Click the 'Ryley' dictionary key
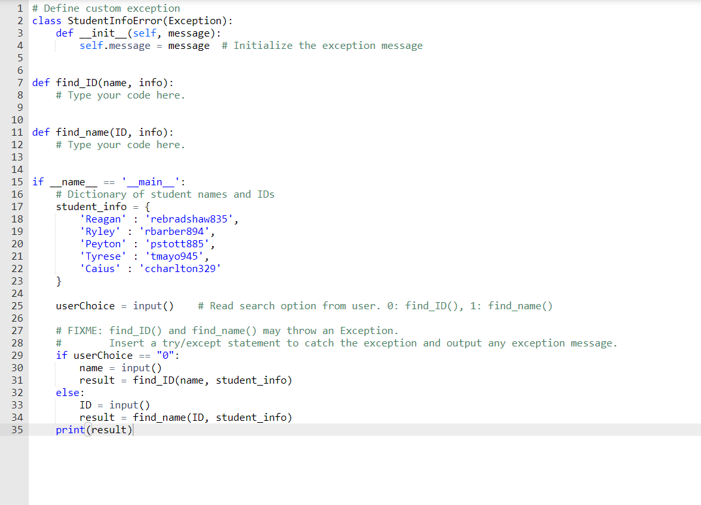Image resolution: width=701 pixels, height=505 pixels. (100, 232)
